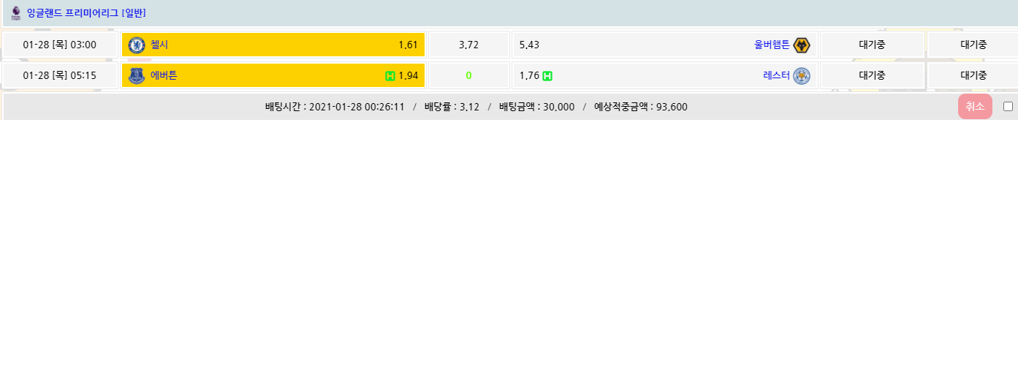Choose the 레스터 team name
This screenshot has height=378, width=1018.
click(776, 76)
